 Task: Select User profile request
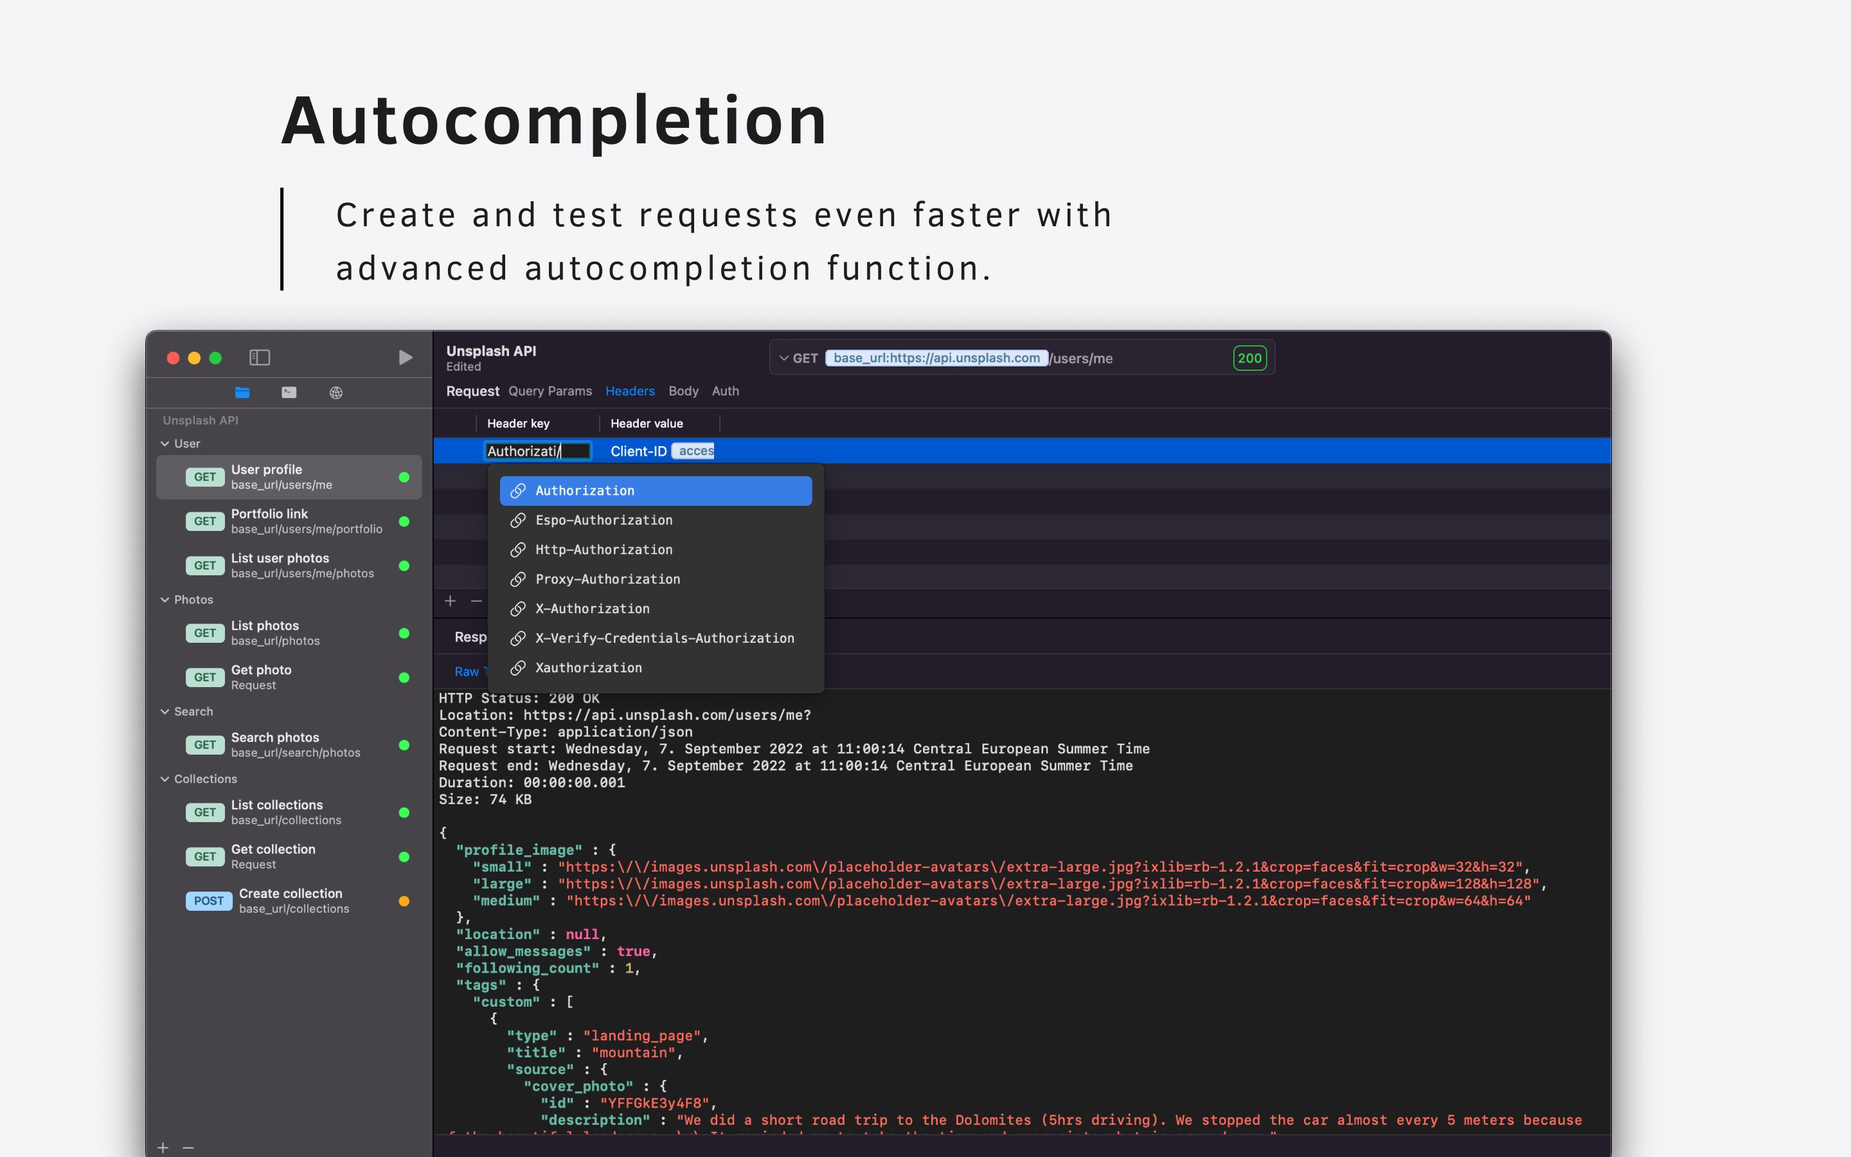289,477
